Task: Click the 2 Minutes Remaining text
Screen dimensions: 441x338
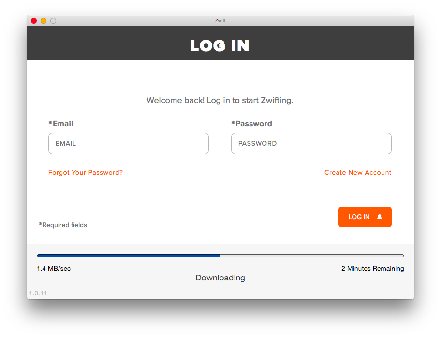Action: (x=373, y=268)
